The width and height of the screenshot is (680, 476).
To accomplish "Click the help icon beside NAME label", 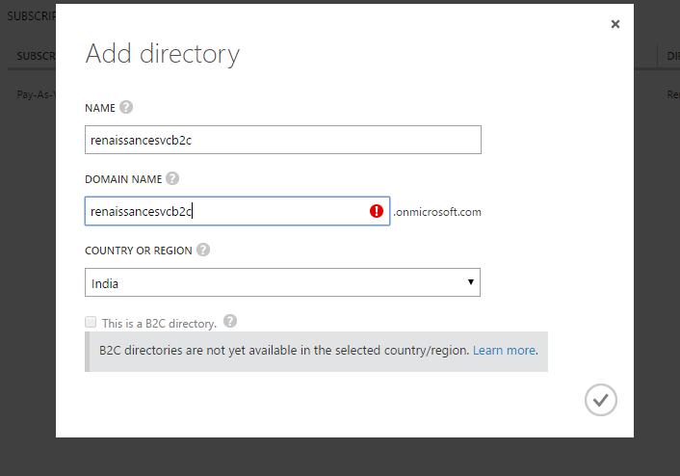I will (126, 107).
